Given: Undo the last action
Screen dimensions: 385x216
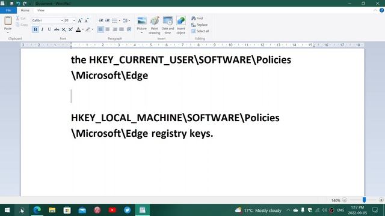Looking at the screenshot, I should pyautogui.click(x=18, y=4).
